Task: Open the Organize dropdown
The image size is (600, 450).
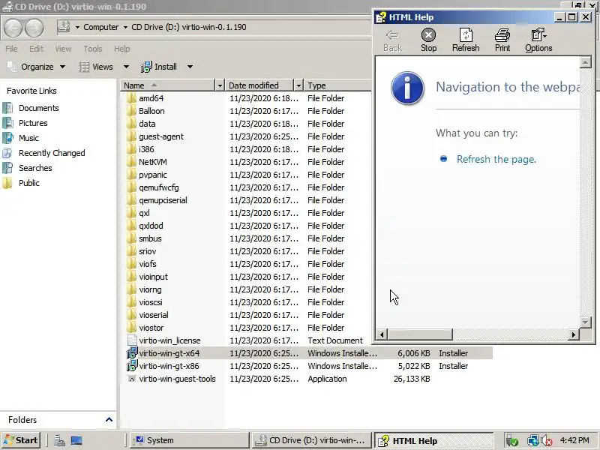Action: tap(37, 67)
